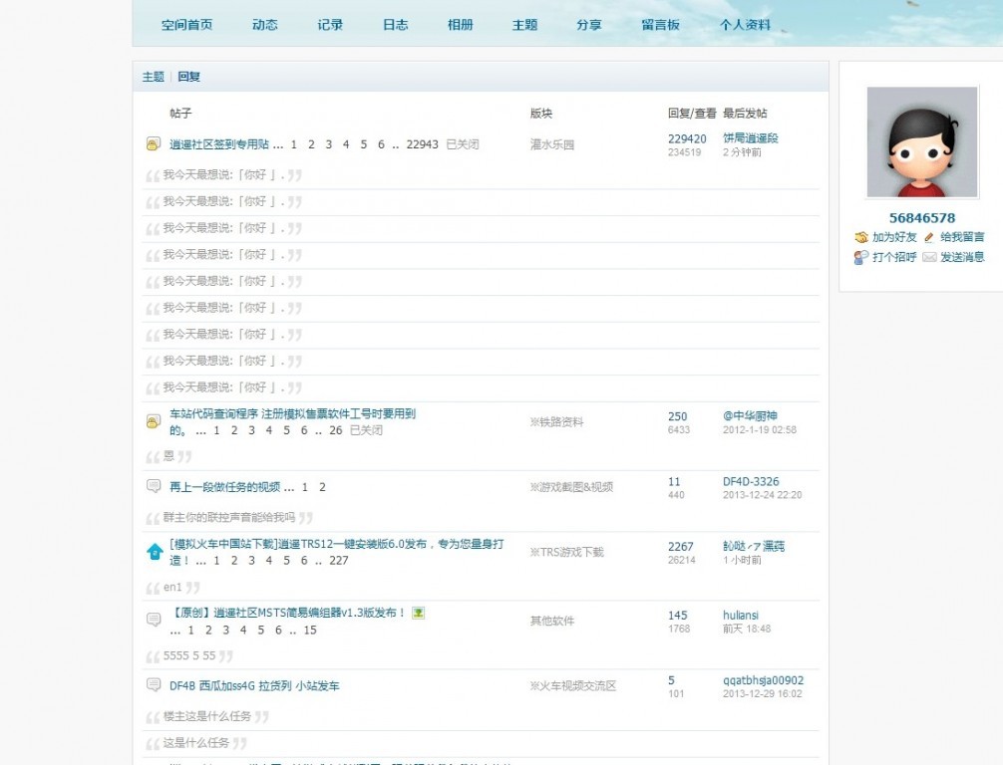The height and width of the screenshot is (765, 1003).
Task: Open the 相册 tab in the navigation bar
Action: coord(460,25)
